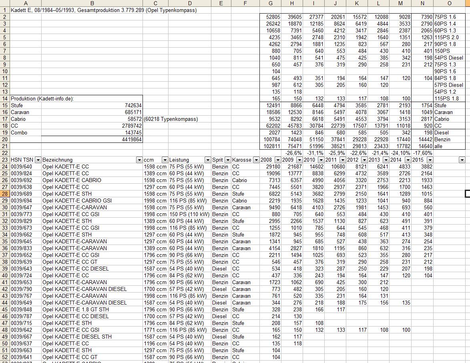Select row 28 header

pyautogui.click(x=5, y=194)
